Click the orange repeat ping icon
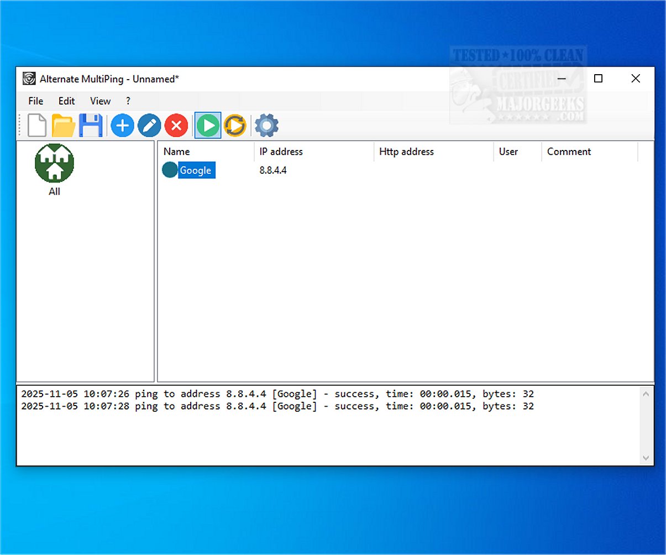The height and width of the screenshot is (555, 666). 235,126
